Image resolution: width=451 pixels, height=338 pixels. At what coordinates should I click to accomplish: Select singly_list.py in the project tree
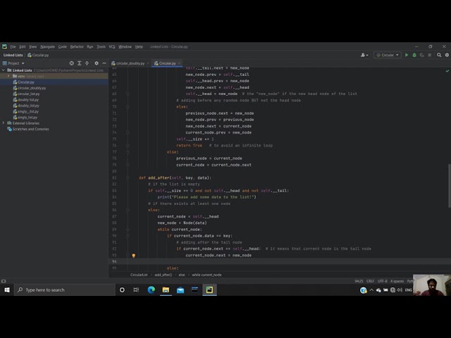pos(25,118)
